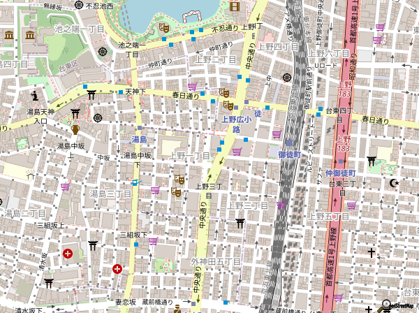This screenshot has height=313, width=419.
Task: Select the torii gate icon below 上野三丁目
Action: (240, 223)
